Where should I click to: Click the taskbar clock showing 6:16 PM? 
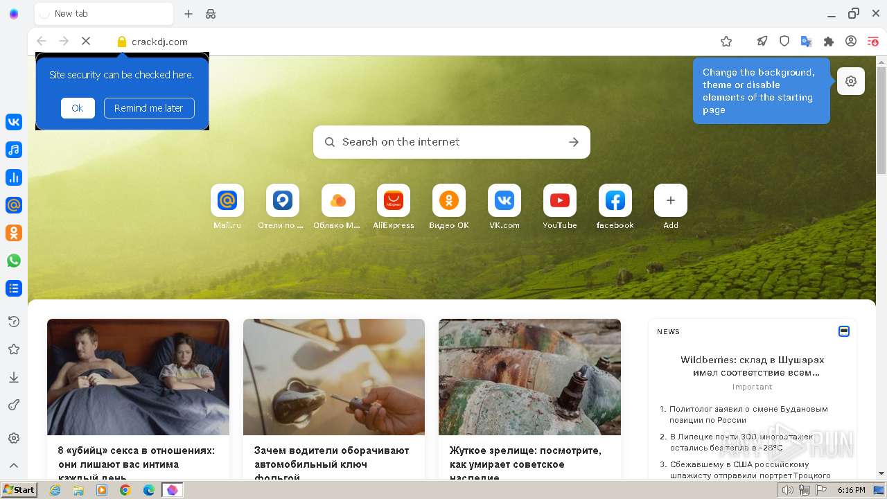(851, 490)
